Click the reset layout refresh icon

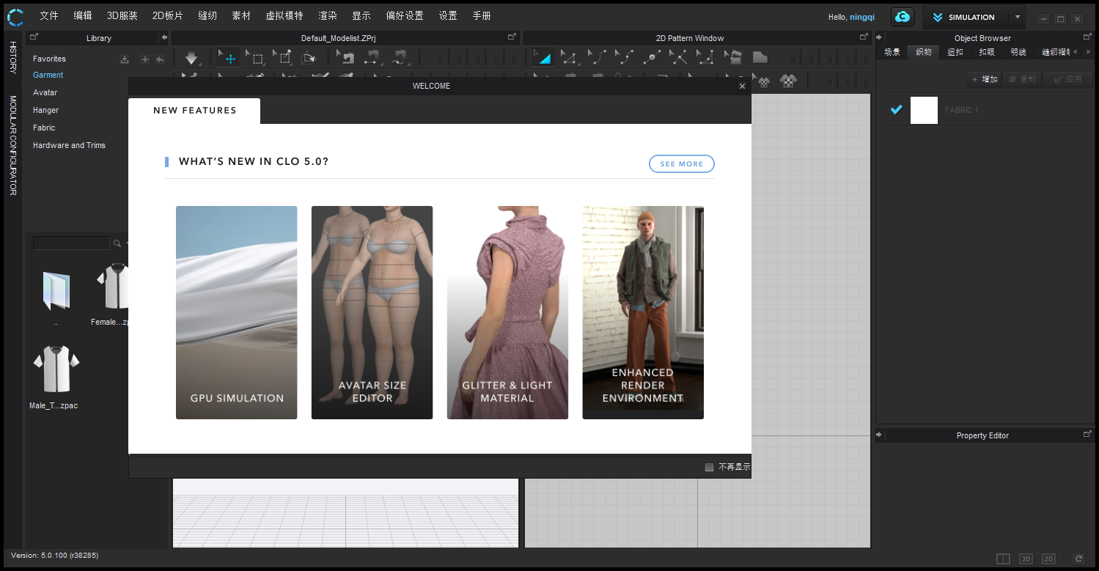pyautogui.click(x=1079, y=559)
